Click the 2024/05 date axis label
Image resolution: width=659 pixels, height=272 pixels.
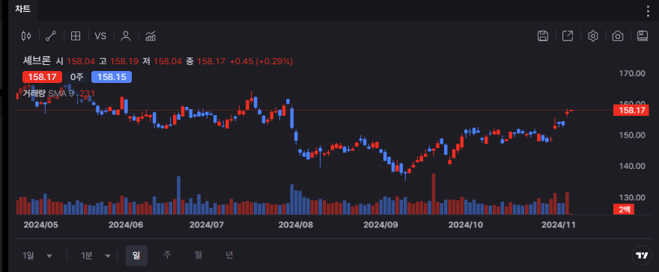(40, 225)
